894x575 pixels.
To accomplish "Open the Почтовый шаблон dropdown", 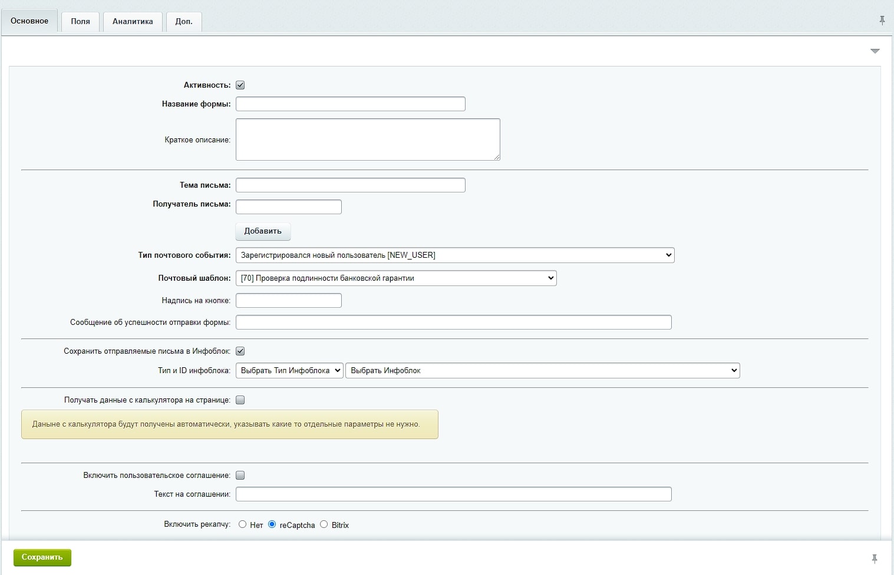I will pos(395,278).
